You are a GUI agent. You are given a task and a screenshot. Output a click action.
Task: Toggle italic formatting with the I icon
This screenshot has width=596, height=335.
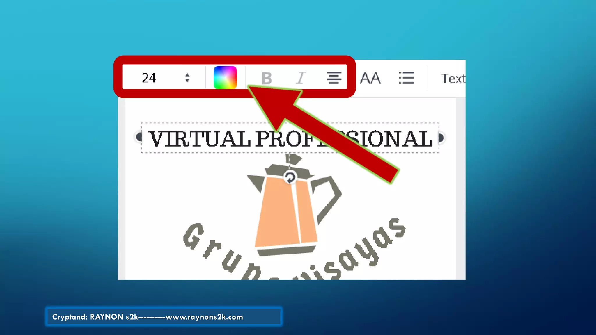(301, 78)
